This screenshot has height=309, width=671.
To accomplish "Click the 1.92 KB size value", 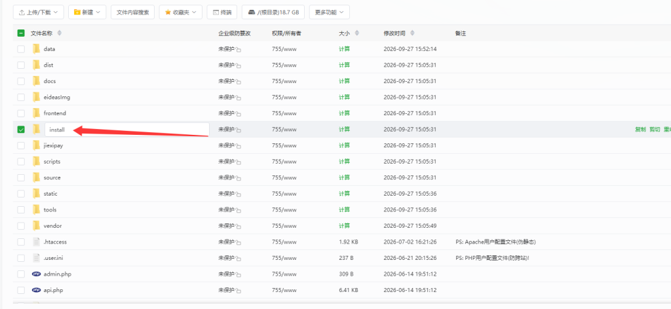I will click(x=349, y=242).
